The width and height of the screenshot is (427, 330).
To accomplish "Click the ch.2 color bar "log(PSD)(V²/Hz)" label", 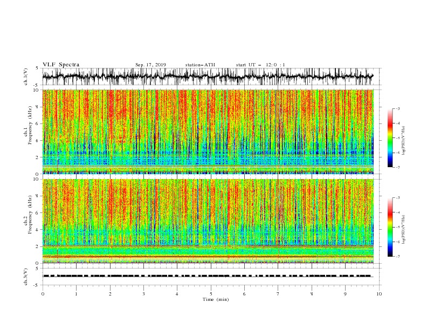I will point(404,229).
